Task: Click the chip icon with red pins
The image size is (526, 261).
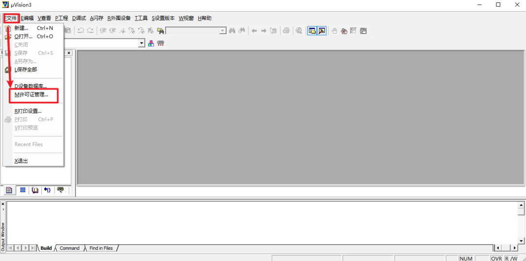Action: click(x=161, y=43)
